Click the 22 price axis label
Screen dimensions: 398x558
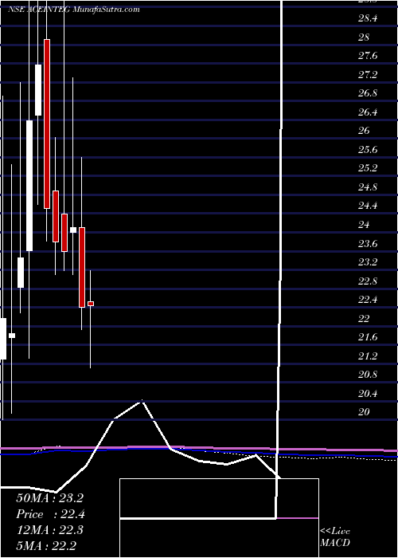pyautogui.click(x=364, y=319)
